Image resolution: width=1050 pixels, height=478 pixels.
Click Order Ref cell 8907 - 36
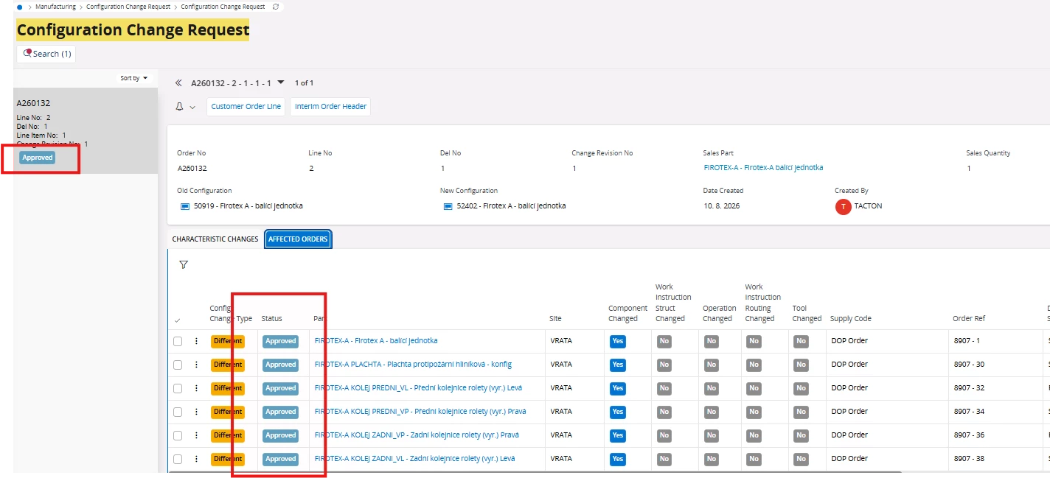(969, 435)
